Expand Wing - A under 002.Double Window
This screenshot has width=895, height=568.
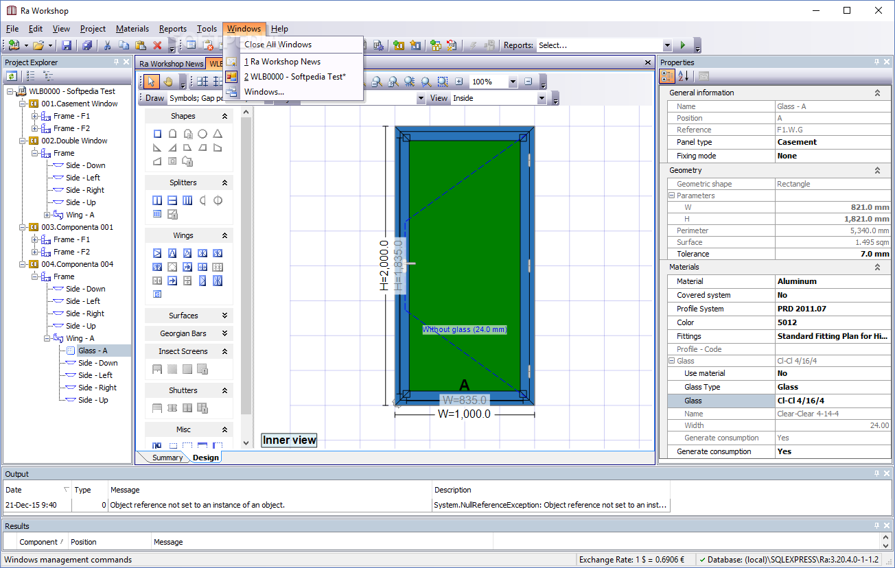click(47, 215)
